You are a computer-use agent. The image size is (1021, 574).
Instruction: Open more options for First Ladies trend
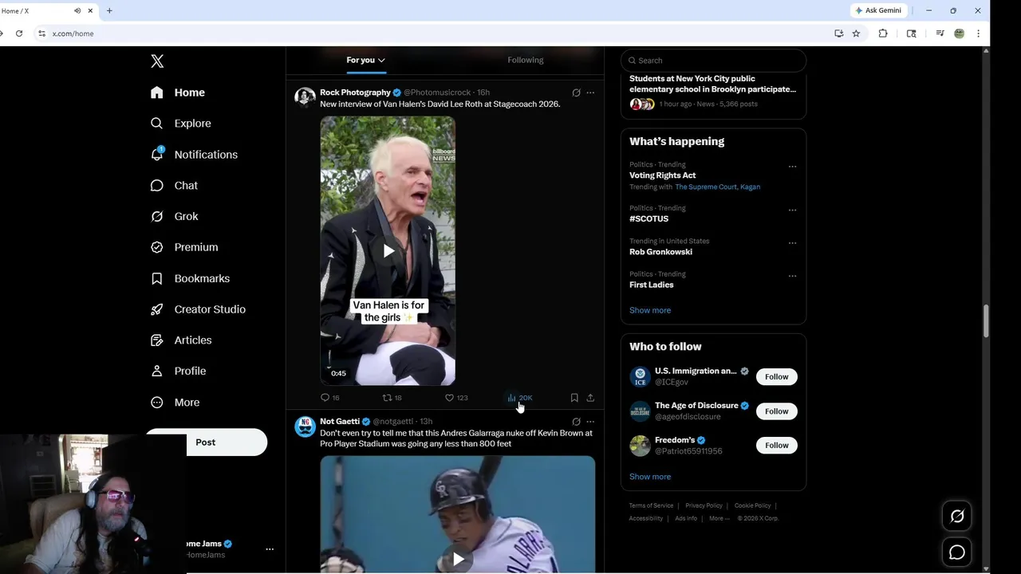(x=792, y=276)
